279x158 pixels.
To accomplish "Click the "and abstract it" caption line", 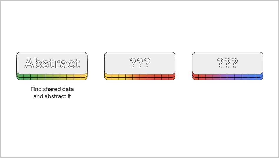I will coord(52,96).
